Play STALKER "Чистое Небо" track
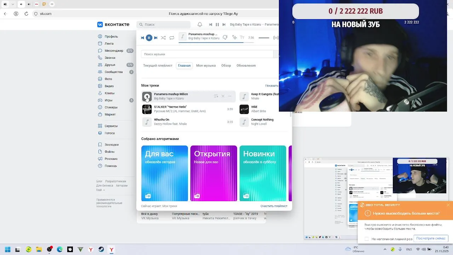Screen dimensions: 453x255 [147, 109]
